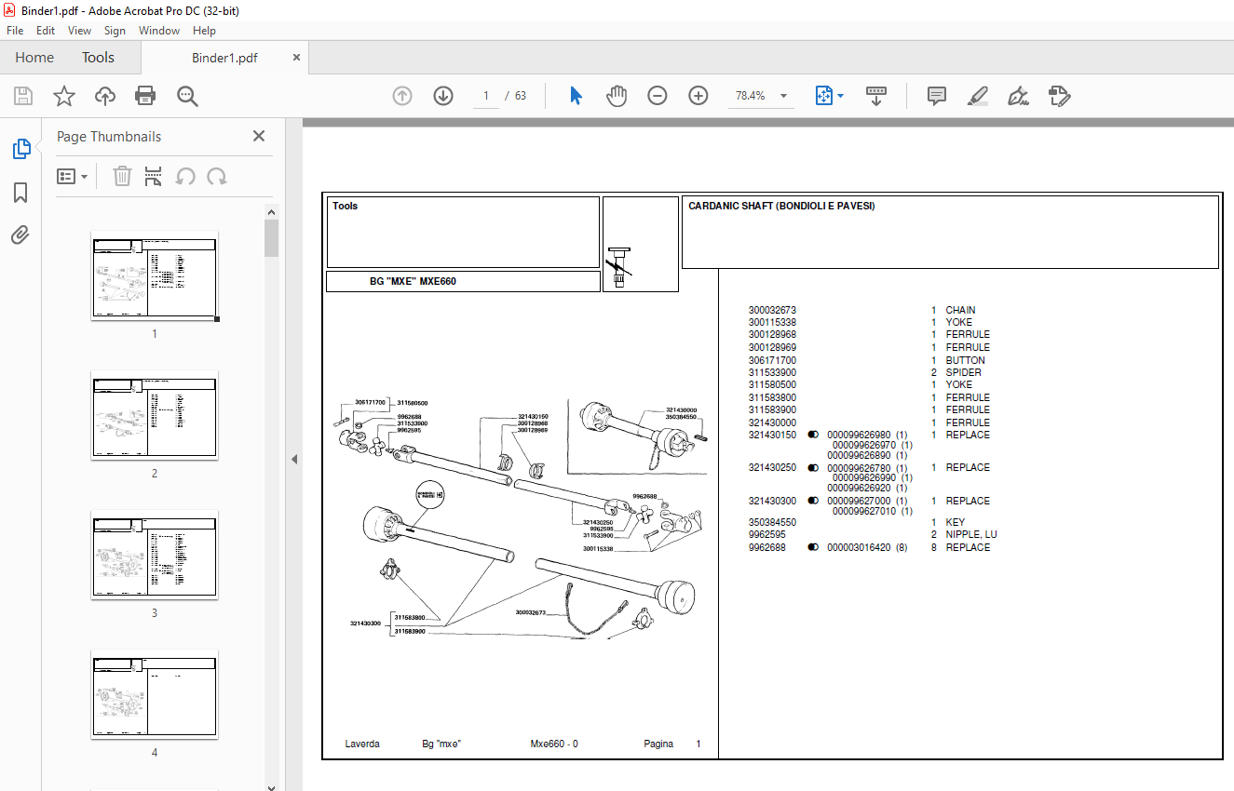Open the View menu
1234x791 pixels.
pyautogui.click(x=80, y=31)
